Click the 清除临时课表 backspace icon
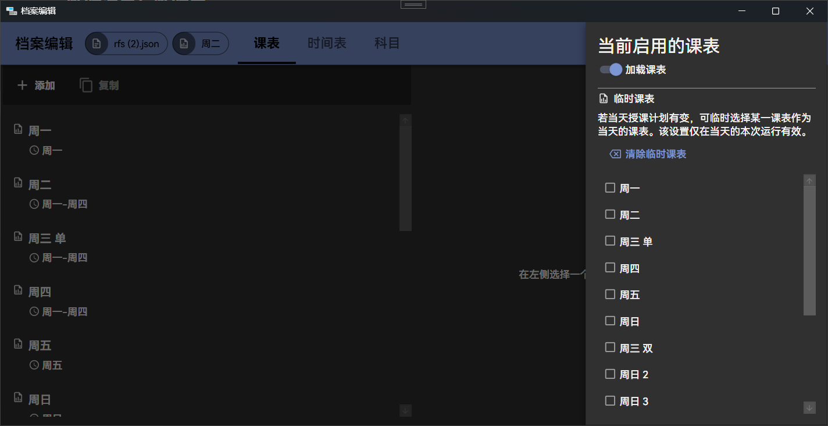Viewport: 828px width, 426px height. tap(615, 154)
